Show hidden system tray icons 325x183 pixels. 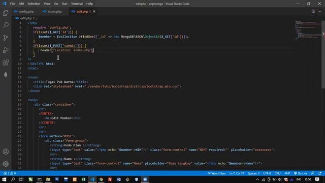(257, 179)
